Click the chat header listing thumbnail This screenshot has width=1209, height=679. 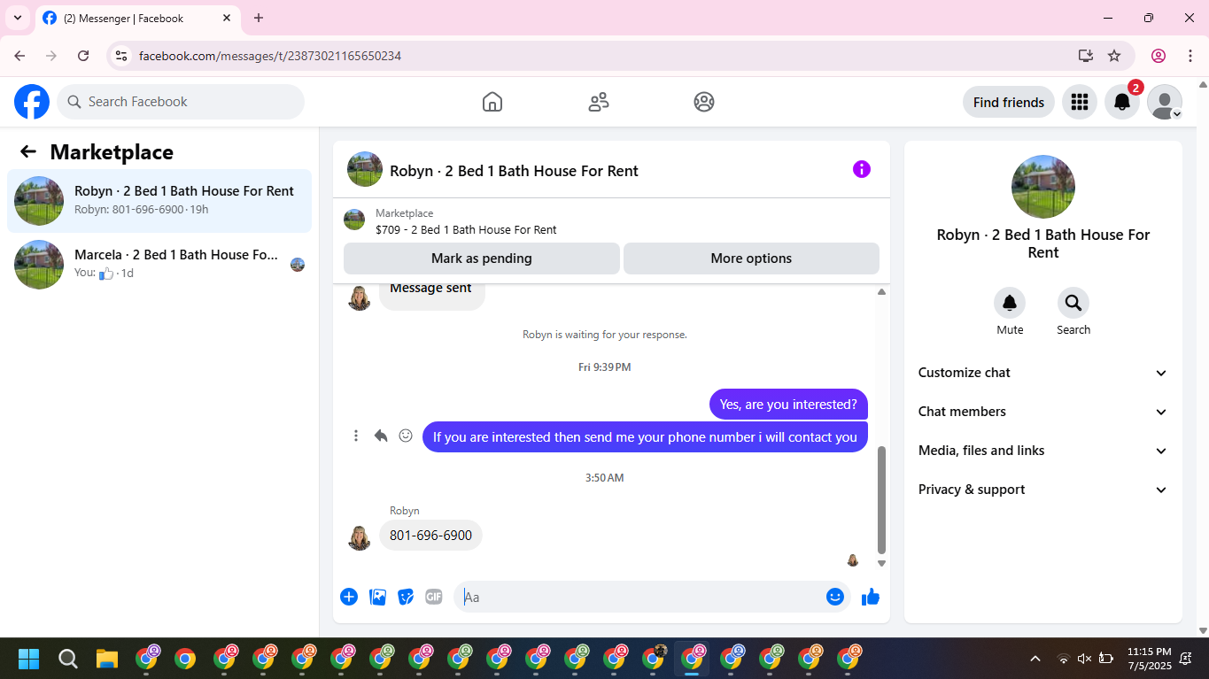pyautogui.click(x=365, y=169)
